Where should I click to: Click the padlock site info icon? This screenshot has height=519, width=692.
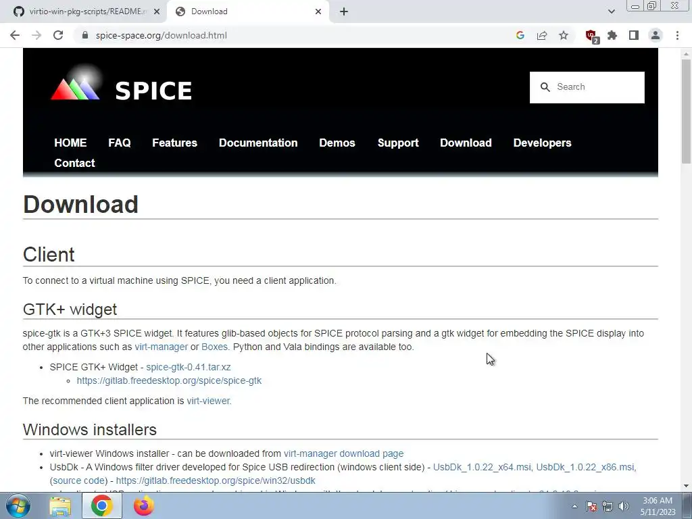point(85,35)
